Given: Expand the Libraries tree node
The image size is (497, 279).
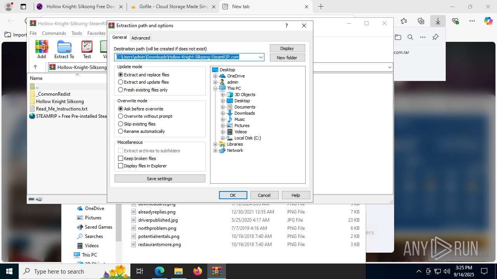Looking at the screenshot, I should (x=215, y=144).
